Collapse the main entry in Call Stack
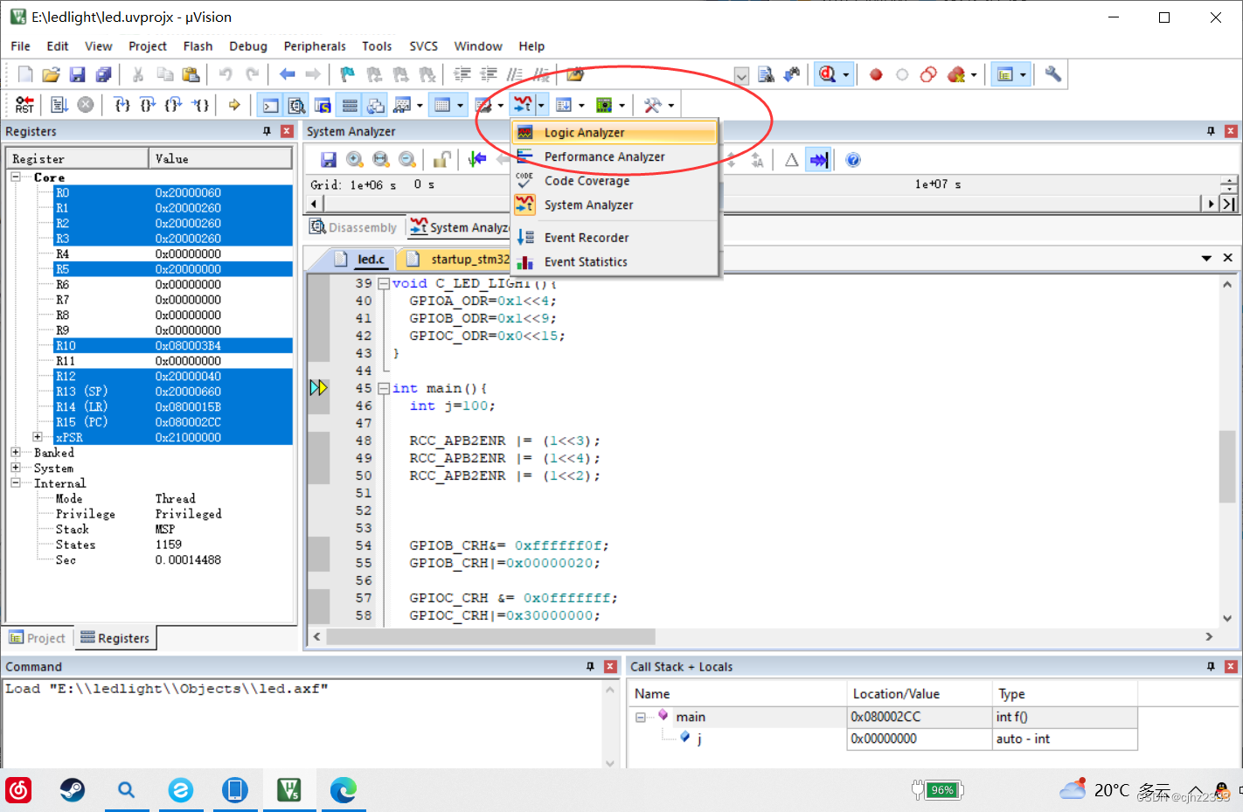Screen dimensions: 1243x812 [641, 717]
